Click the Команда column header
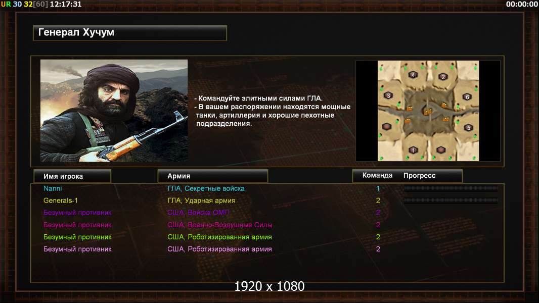This screenshot has height=303, width=539. (x=377, y=175)
